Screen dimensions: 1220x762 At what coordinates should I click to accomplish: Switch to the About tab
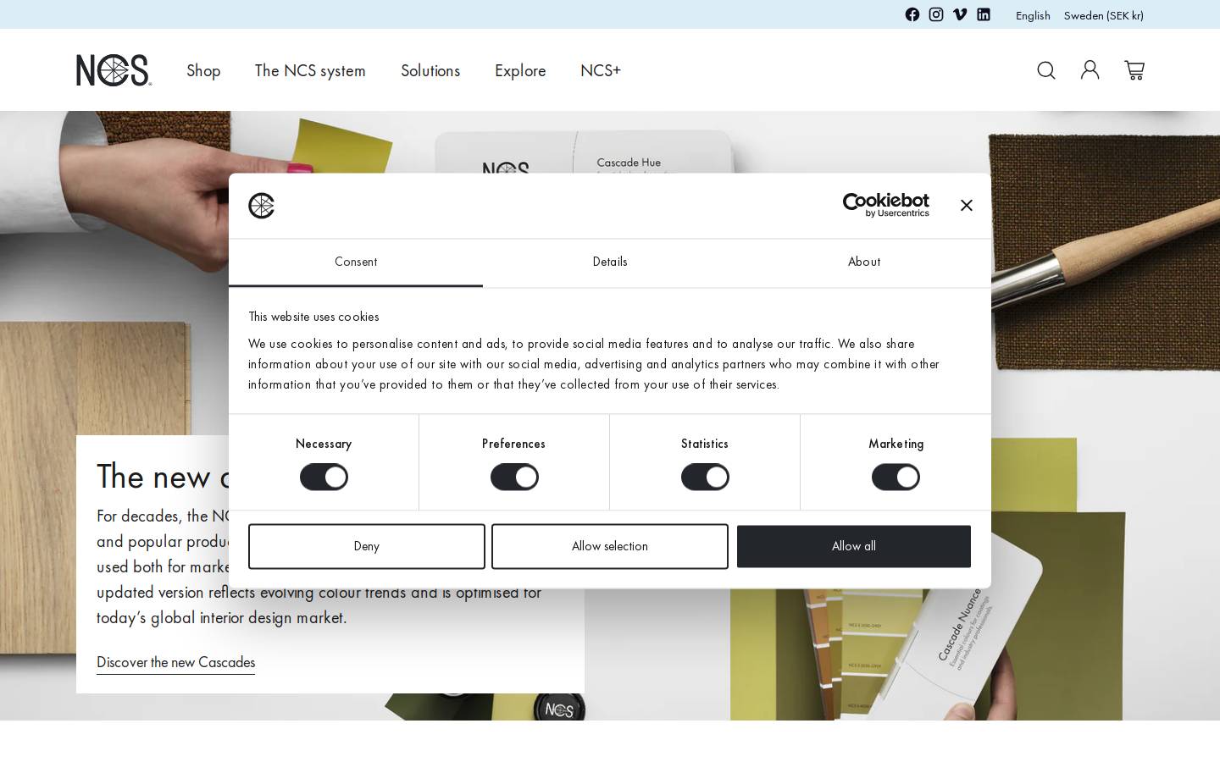tap(864, 262)
